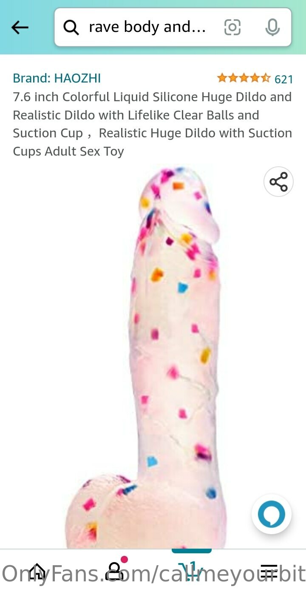Tap the red notification dot on profile

point(124,560)
